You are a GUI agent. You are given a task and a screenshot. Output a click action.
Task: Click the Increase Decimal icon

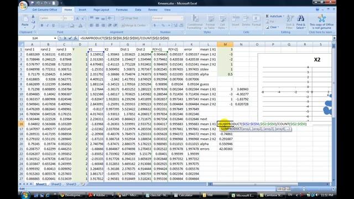(x=175, y=25)
